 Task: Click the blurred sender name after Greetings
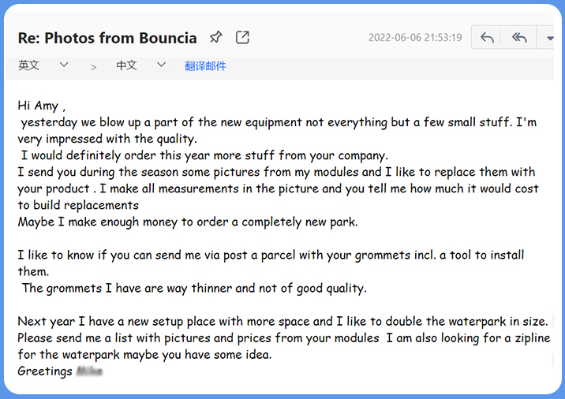89,371
